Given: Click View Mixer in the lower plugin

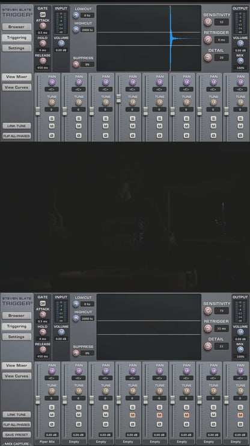Looking at the screenshot, I should tap(17, 365).
